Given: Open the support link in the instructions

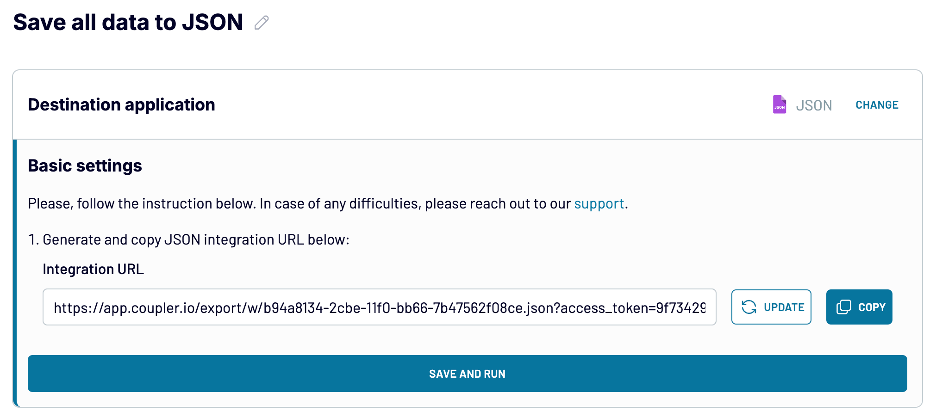Looking at the screenshot, I should point(599,203).
